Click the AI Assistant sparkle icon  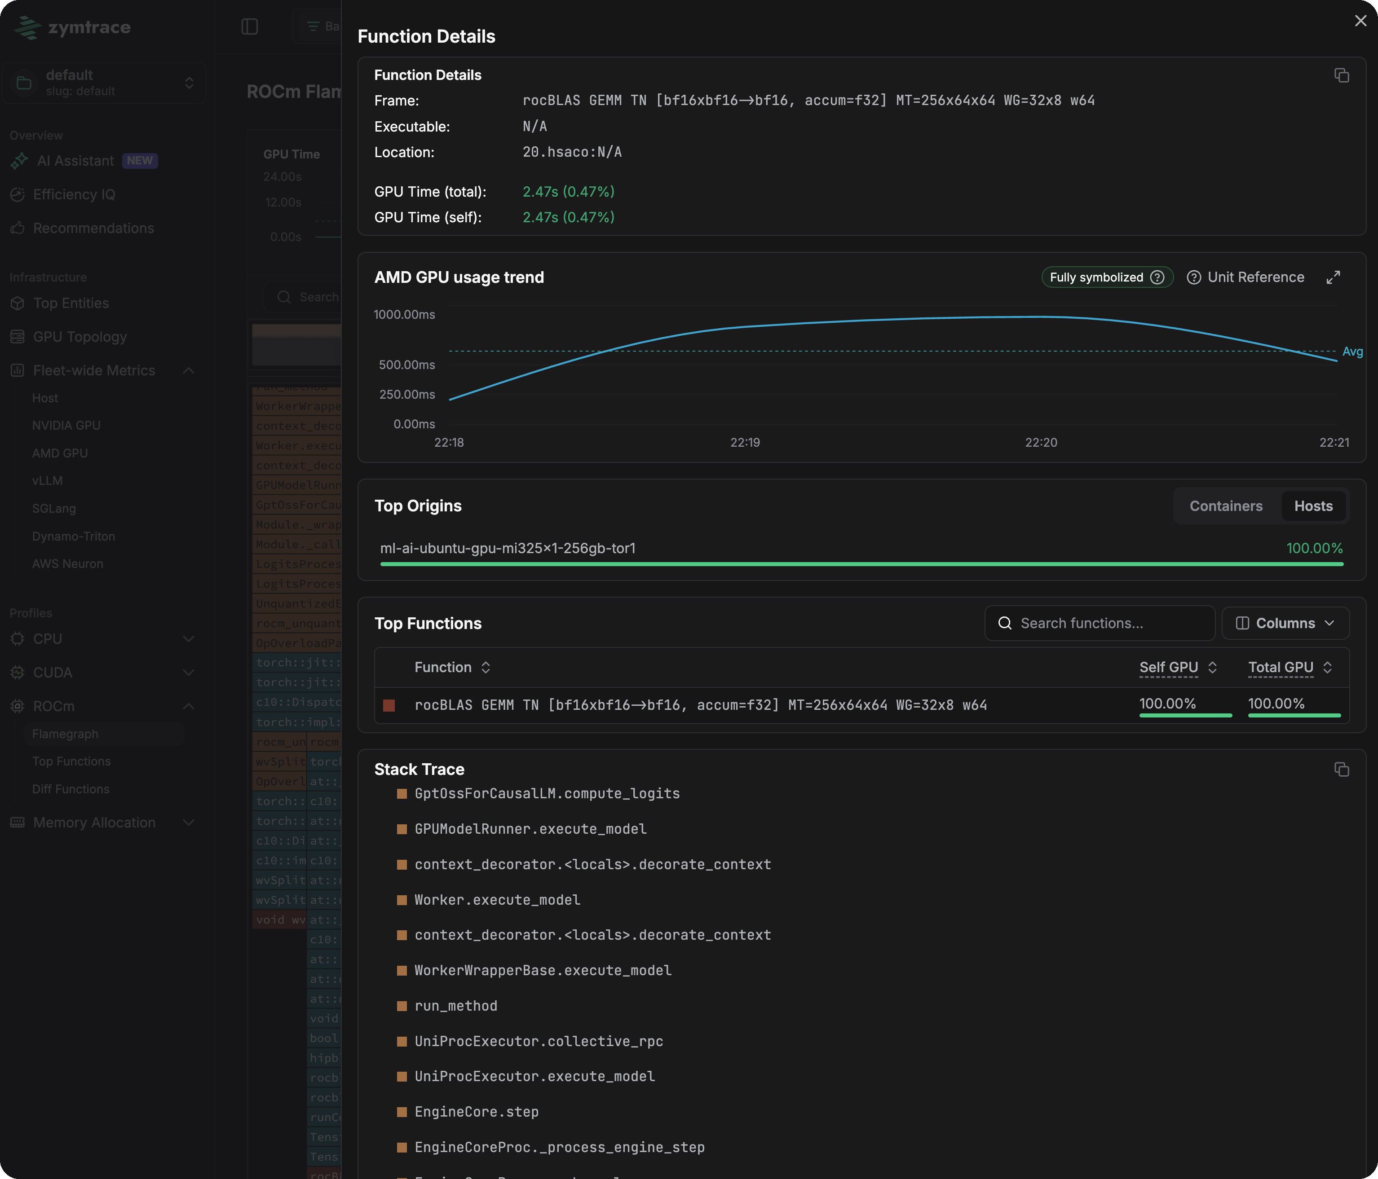click(18, 161)
